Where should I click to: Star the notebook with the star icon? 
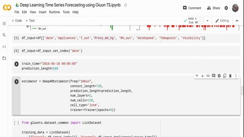125,5
